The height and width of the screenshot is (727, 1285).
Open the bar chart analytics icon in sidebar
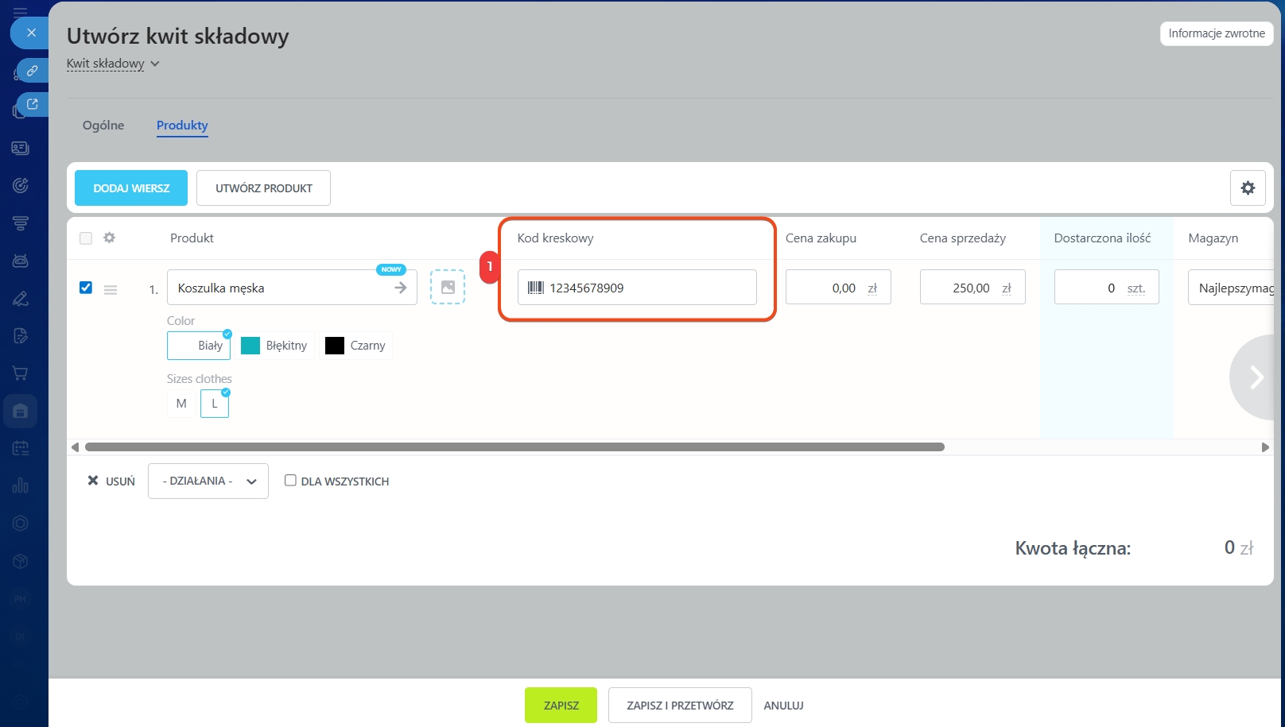(x=21, y=485)
